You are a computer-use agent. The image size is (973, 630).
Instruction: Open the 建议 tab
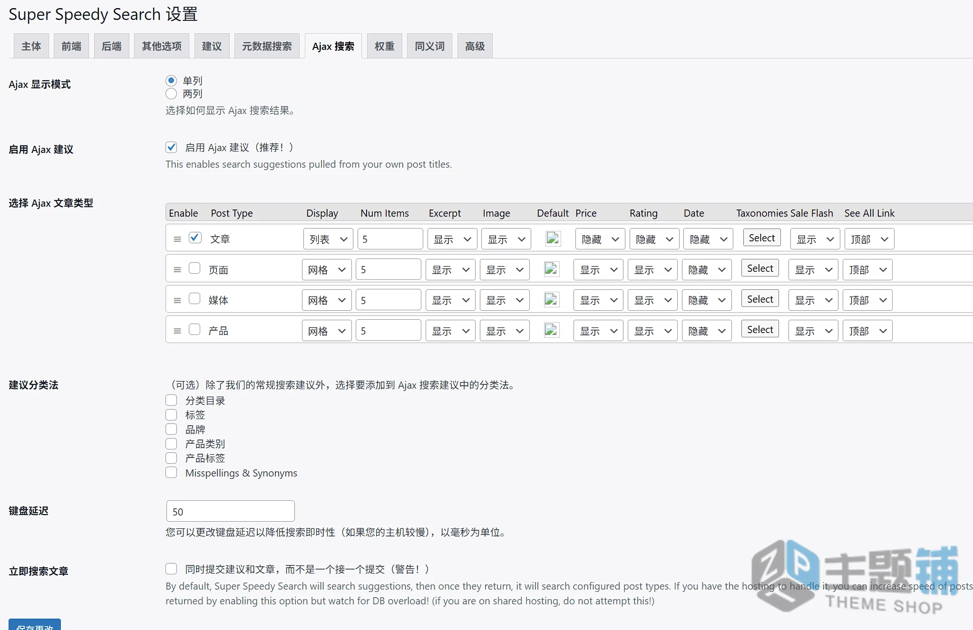212,46
